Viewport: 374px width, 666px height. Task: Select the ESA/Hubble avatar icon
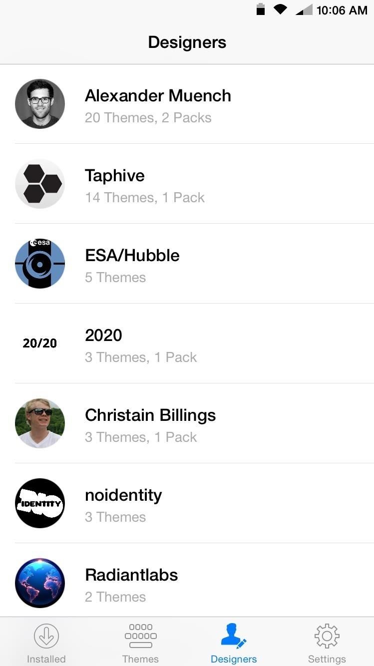[x=40, y=264]
